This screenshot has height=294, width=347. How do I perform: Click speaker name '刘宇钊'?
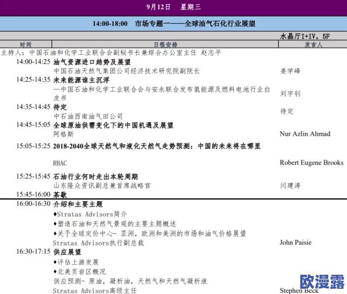pos(290,93)
